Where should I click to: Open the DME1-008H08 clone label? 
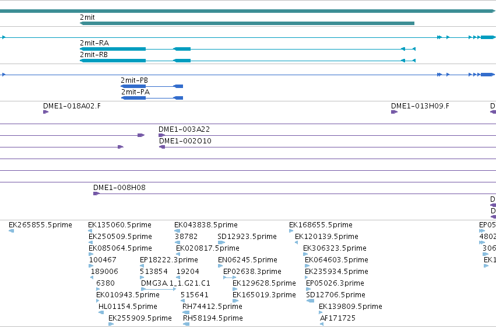(x=119, y=188)
